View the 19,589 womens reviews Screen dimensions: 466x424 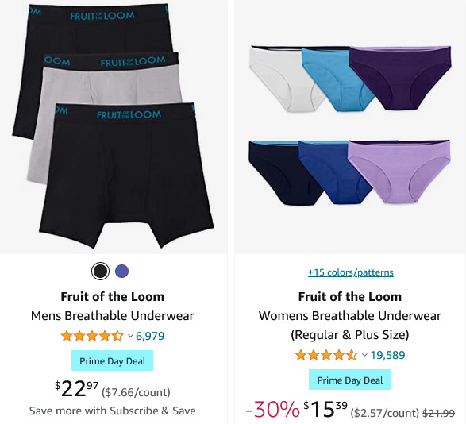point(387,355)
